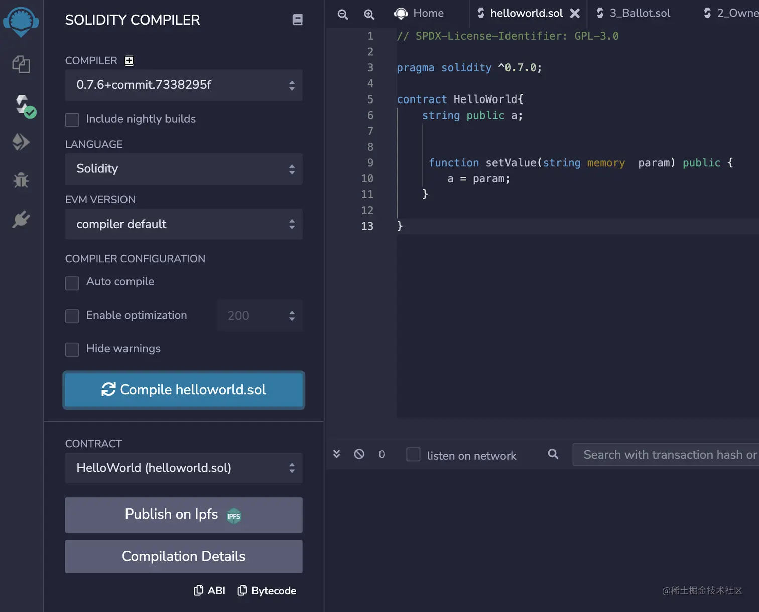
Task: Toggle Include nightly builds checkbox
Action: tap(72, 120)
